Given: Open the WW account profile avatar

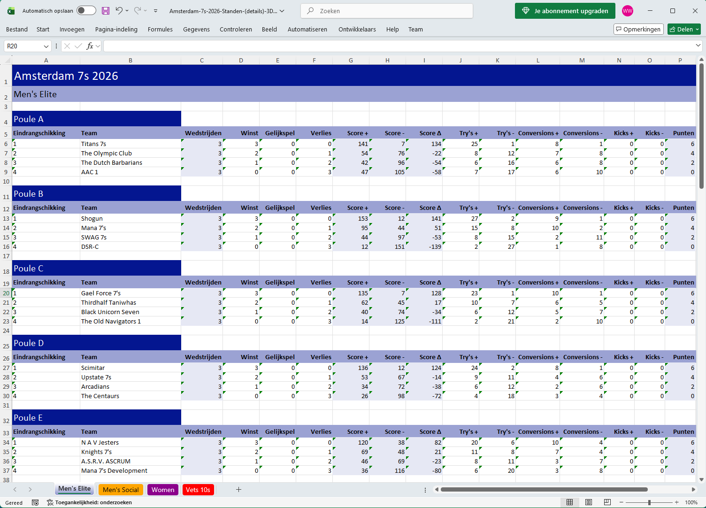Looking at the screenshot, I should pos(628,11).
